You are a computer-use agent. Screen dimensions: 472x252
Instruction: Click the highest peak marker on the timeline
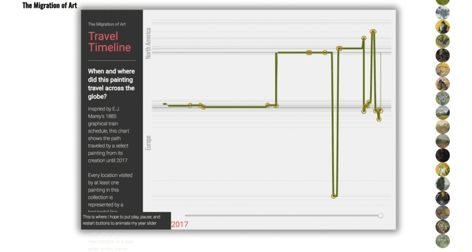coord(373,32)
